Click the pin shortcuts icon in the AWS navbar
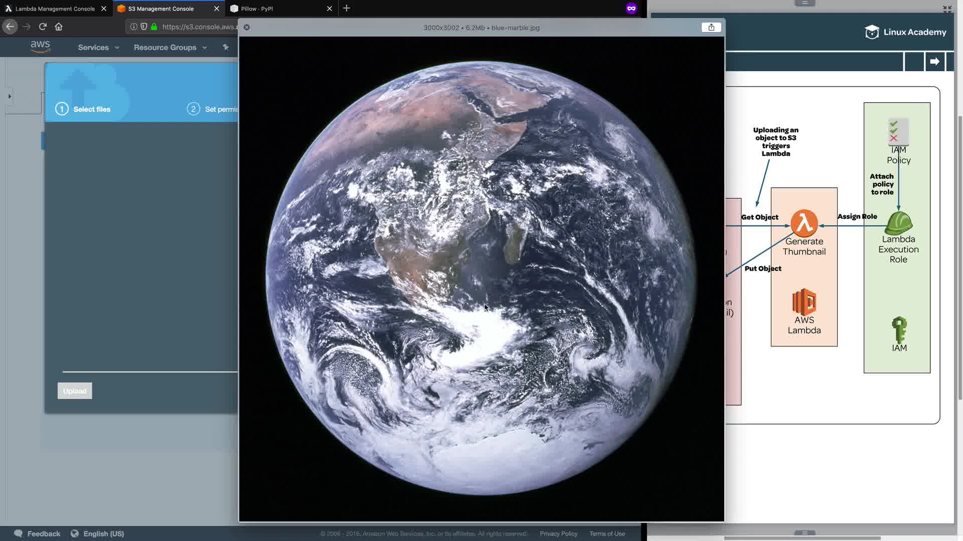 pyautogui.click(x=226, y=47)
